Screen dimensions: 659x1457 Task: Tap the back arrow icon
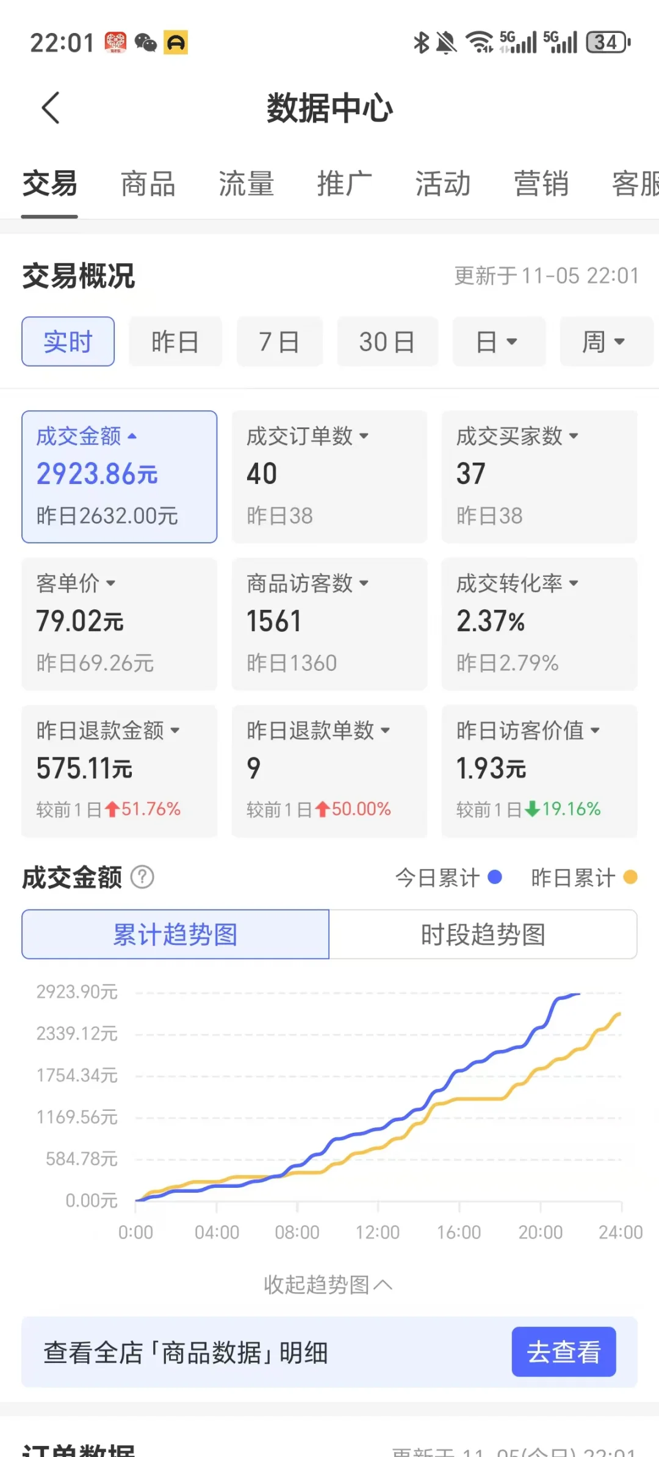tap(51, 108)
